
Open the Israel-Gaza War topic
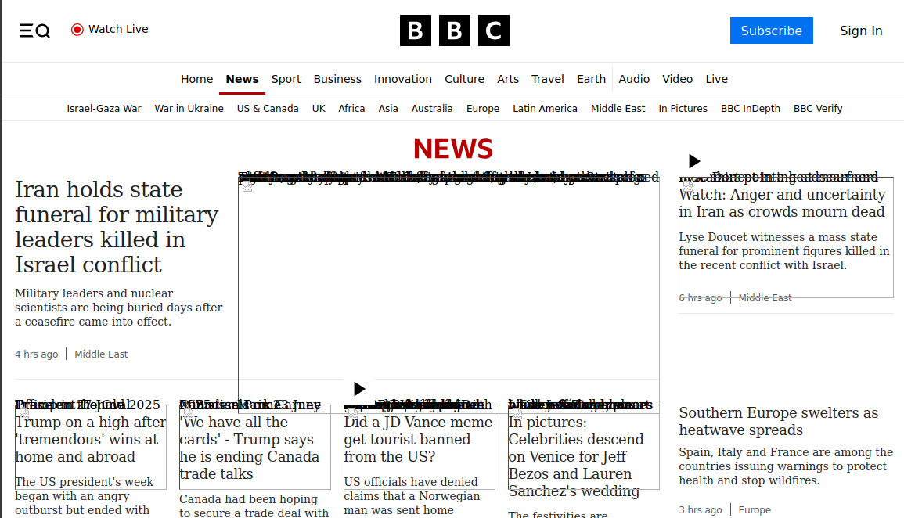click(x=104, y=108)
